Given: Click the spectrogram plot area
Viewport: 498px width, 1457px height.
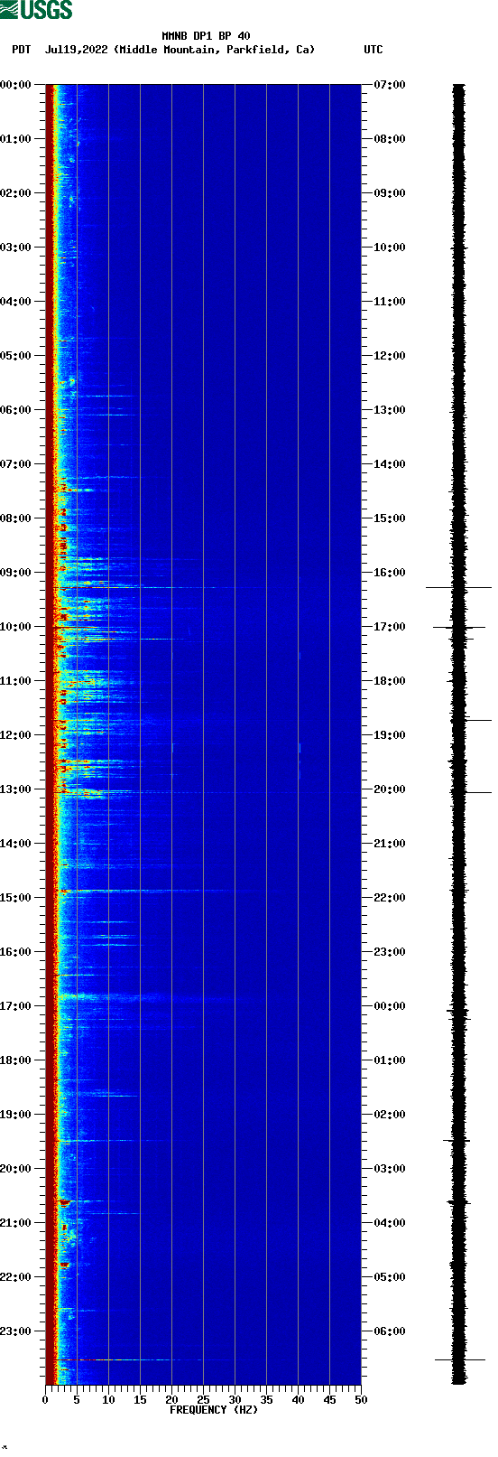Looking at the screenshot, I should [x=203, y=734].
